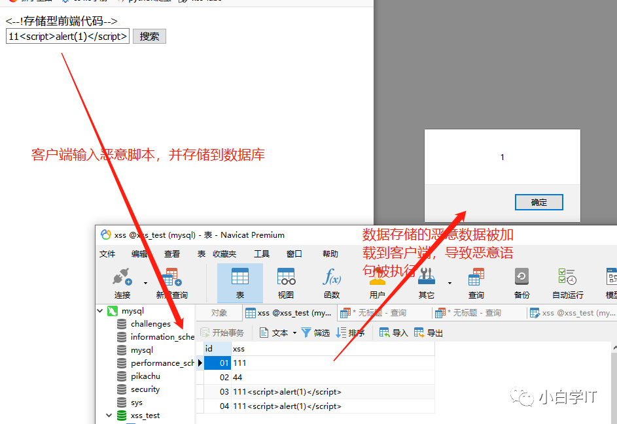Viewport: 617px width, 424px height.
Task: Select the security database
Action: [145, 389]
